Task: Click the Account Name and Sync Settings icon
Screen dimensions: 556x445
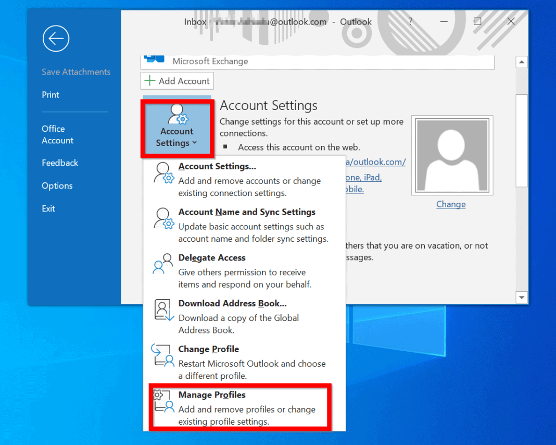Action: tap(163, 219)
